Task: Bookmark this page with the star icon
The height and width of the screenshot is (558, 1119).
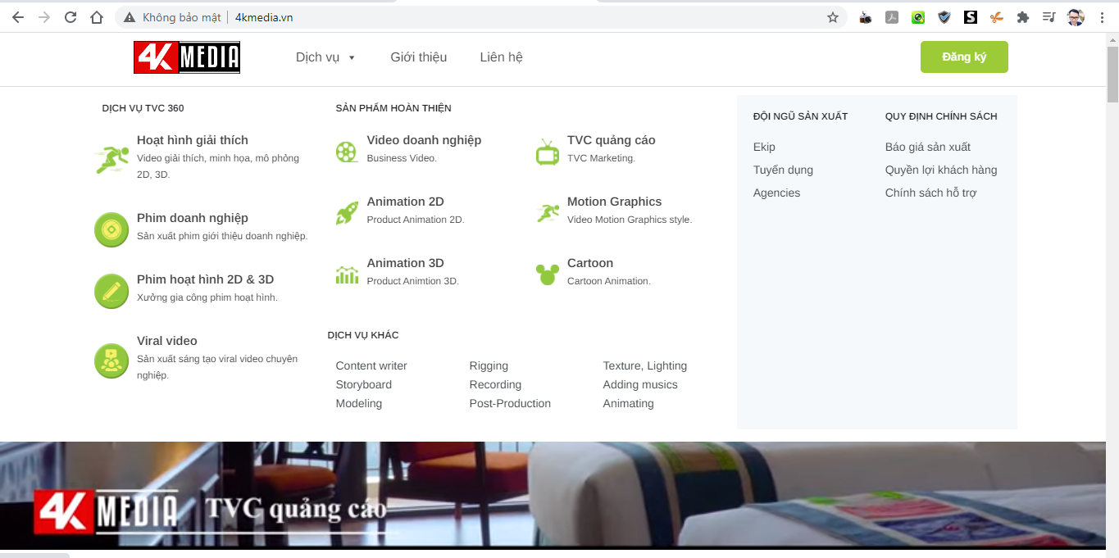Action: coord(833,17)
